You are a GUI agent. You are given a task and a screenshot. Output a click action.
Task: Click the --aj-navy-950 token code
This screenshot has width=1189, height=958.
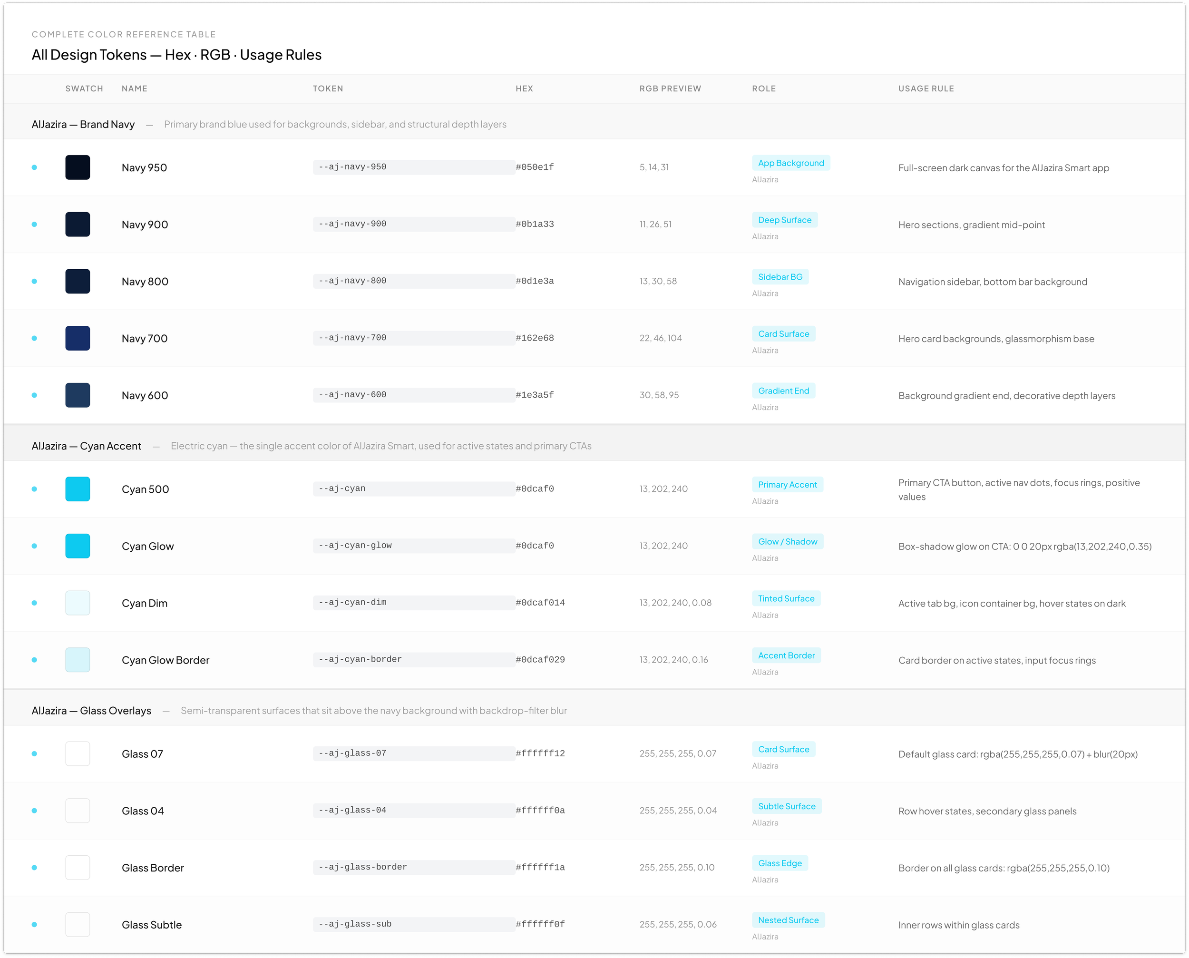[414, 167]
